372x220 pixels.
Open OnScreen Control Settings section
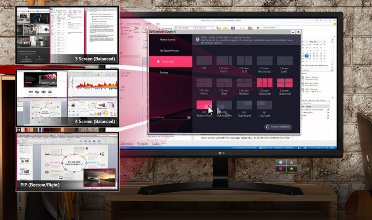click(x=170, y=73)
